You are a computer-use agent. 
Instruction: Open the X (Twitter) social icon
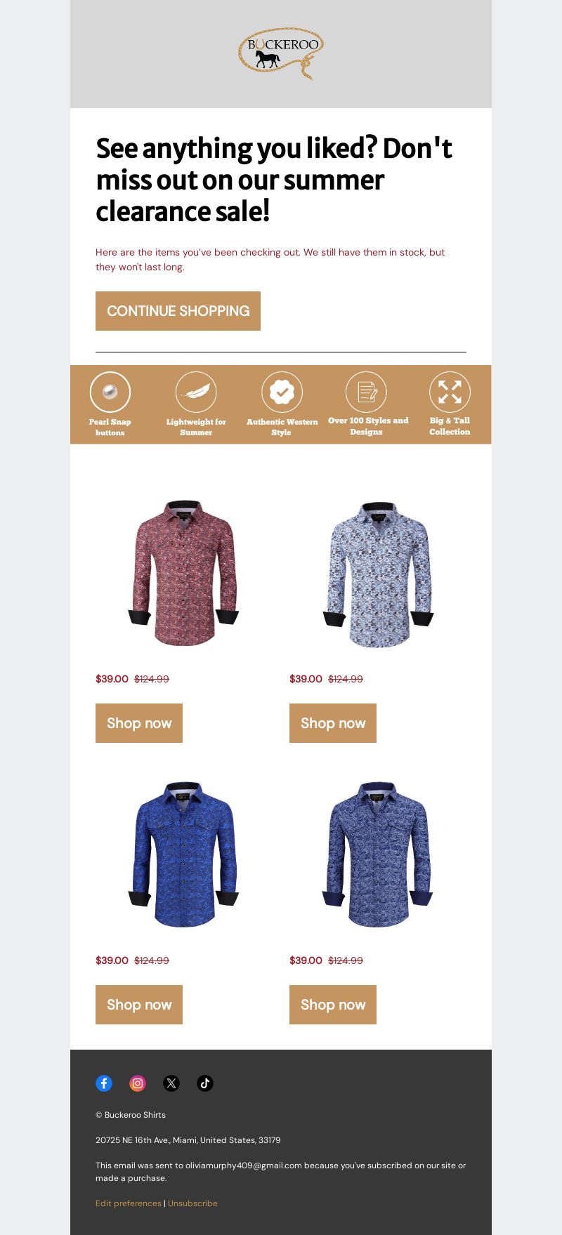click(171, 1083)
